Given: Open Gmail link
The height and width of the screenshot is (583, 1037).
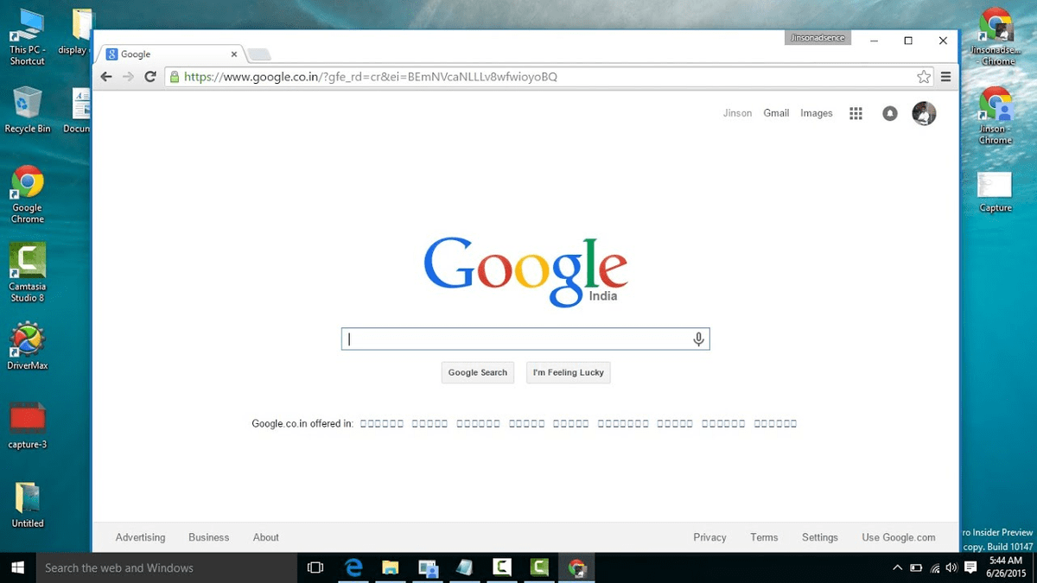Looking at the screenshot, I should point(776,113).
